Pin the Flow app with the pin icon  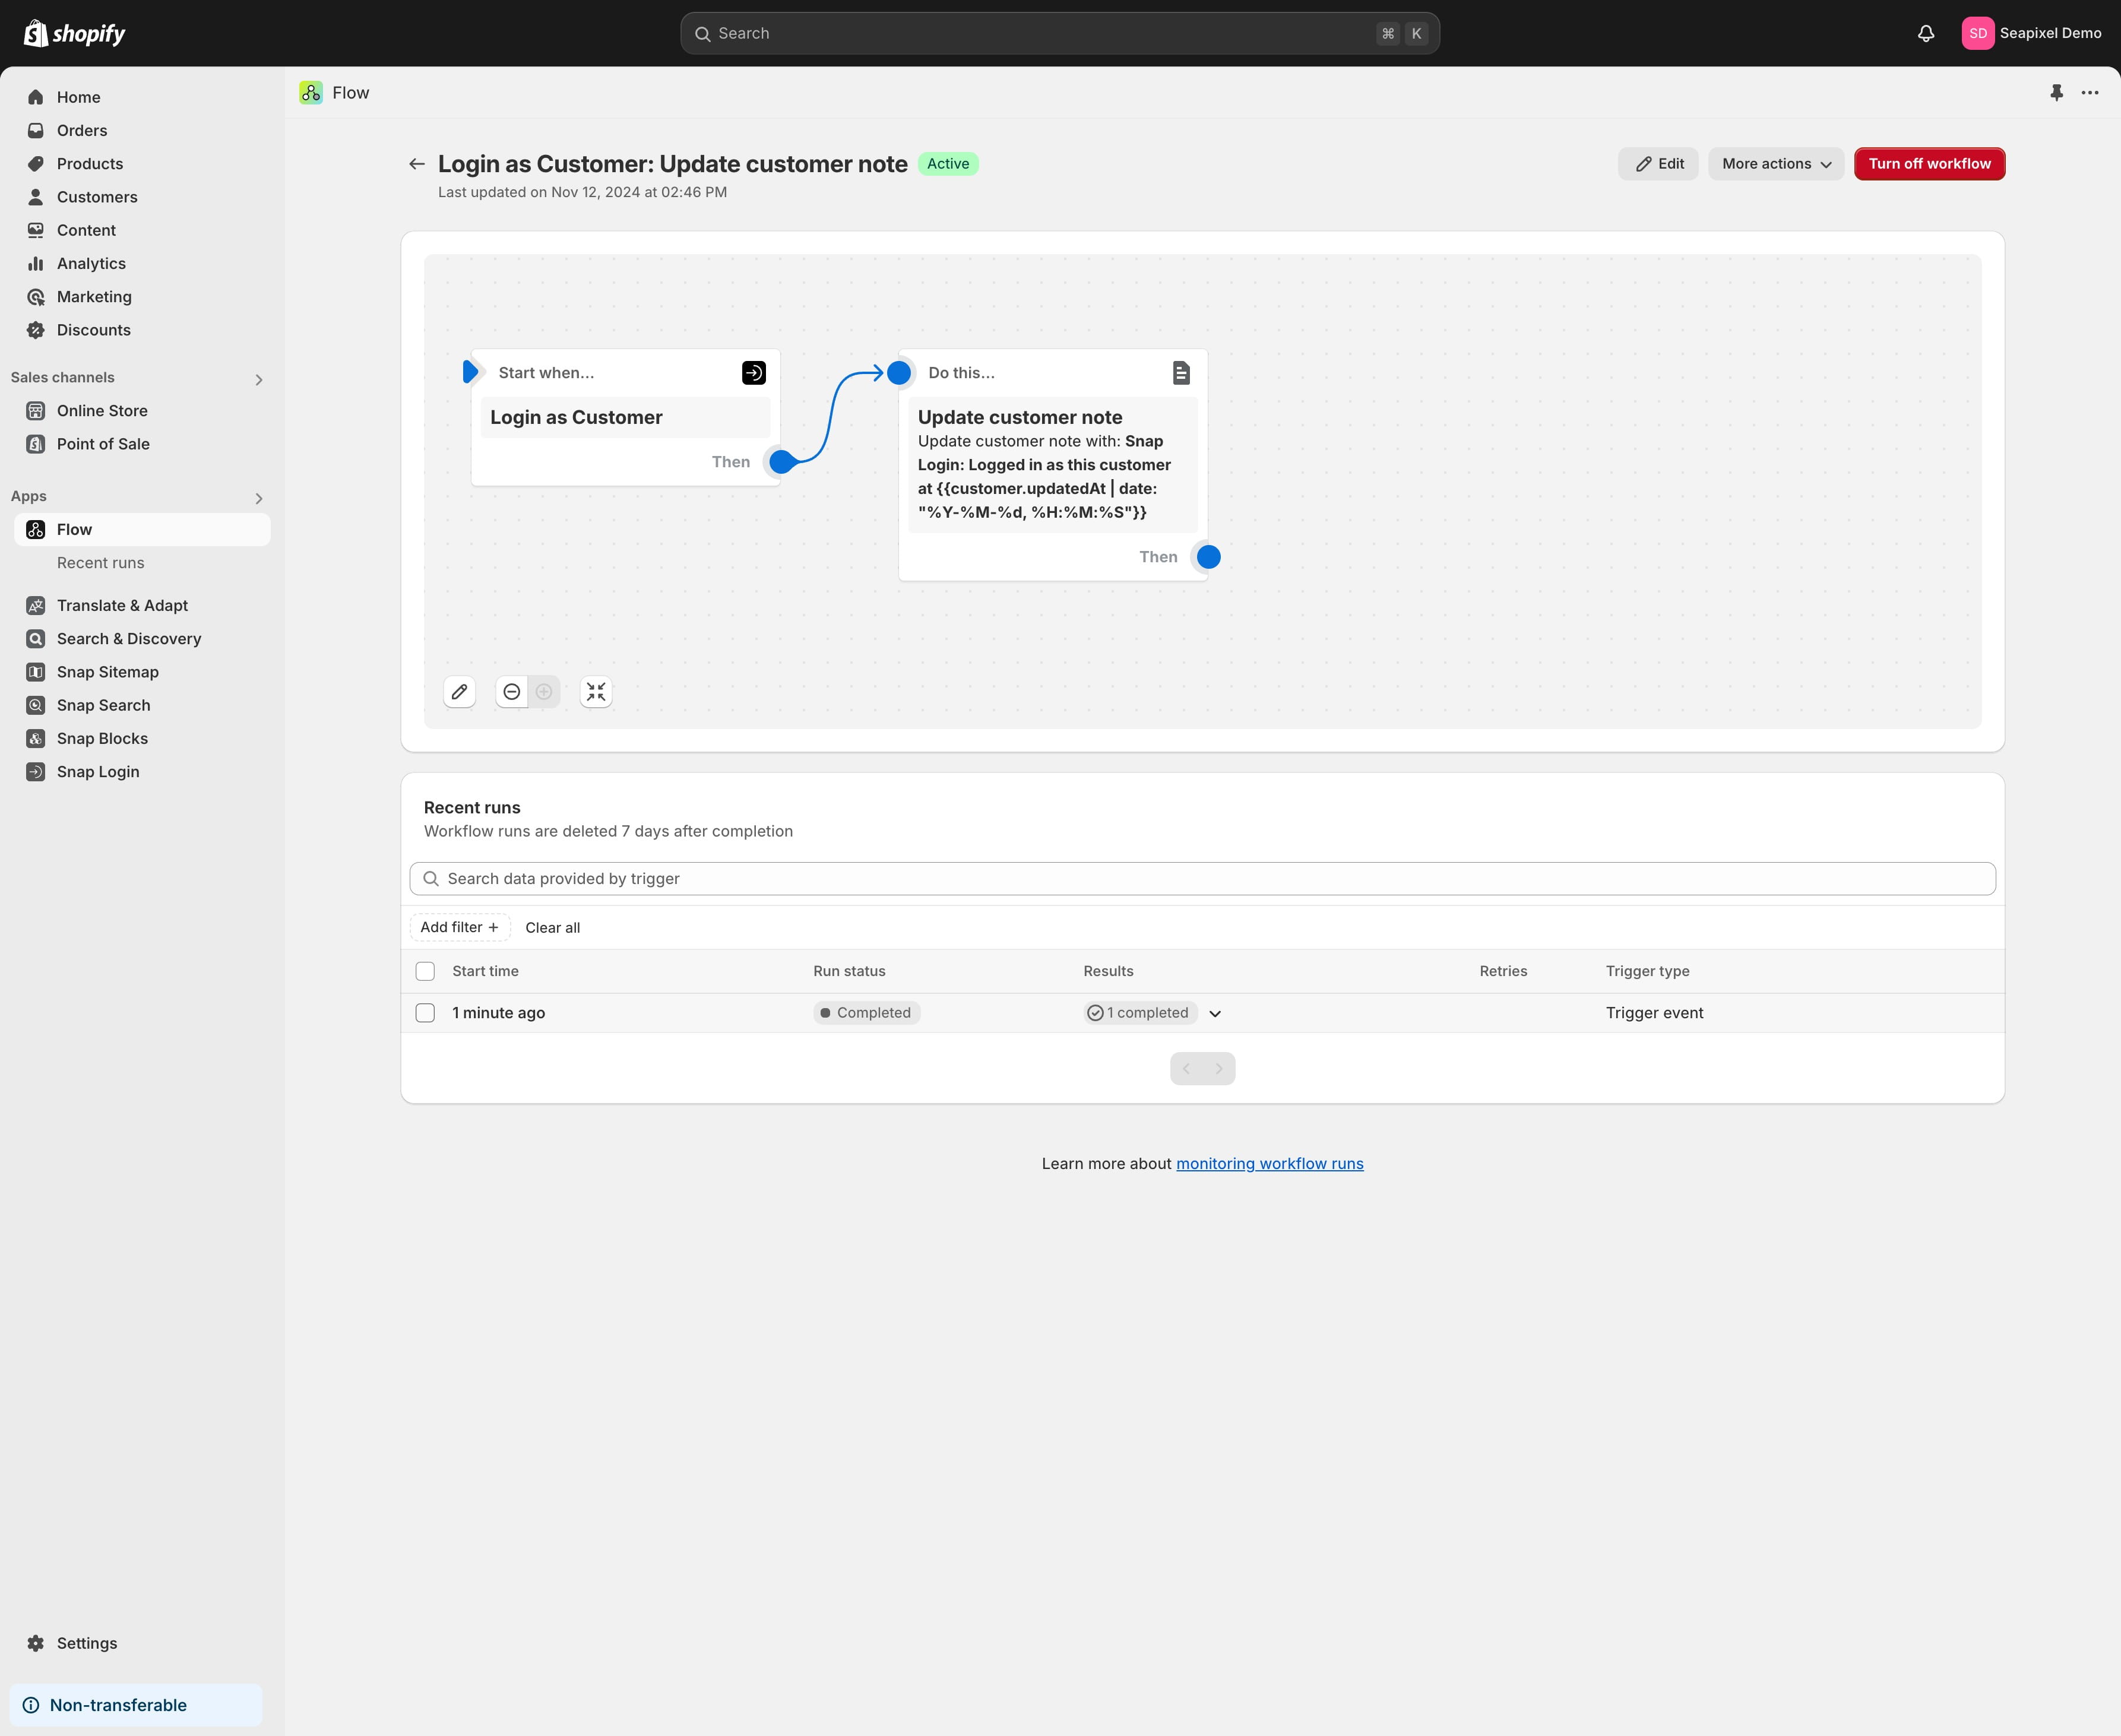coord(2056,92)
